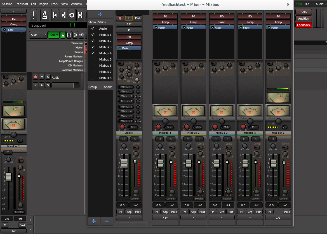Viewport: 327px width, 234px height.
Task: Enable the Mixbus 5 show checkbox
Action: [x=93, y=59]
